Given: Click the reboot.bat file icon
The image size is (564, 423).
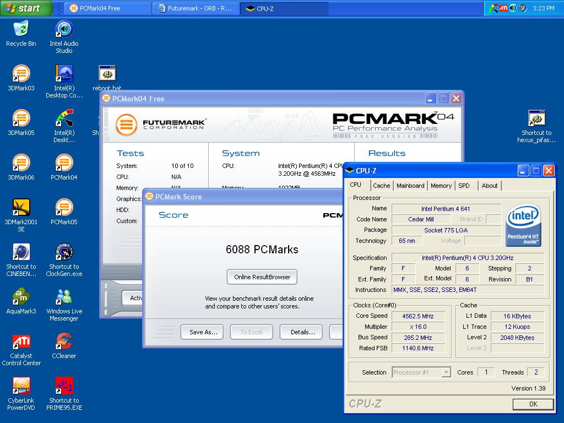Looking at the screenshot, I should (x=107, y=77).
